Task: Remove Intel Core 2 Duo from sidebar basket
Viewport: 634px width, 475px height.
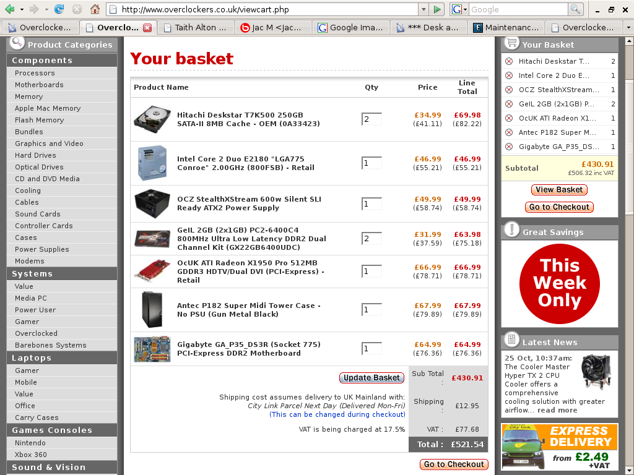Action: click(x=509, y=75)
